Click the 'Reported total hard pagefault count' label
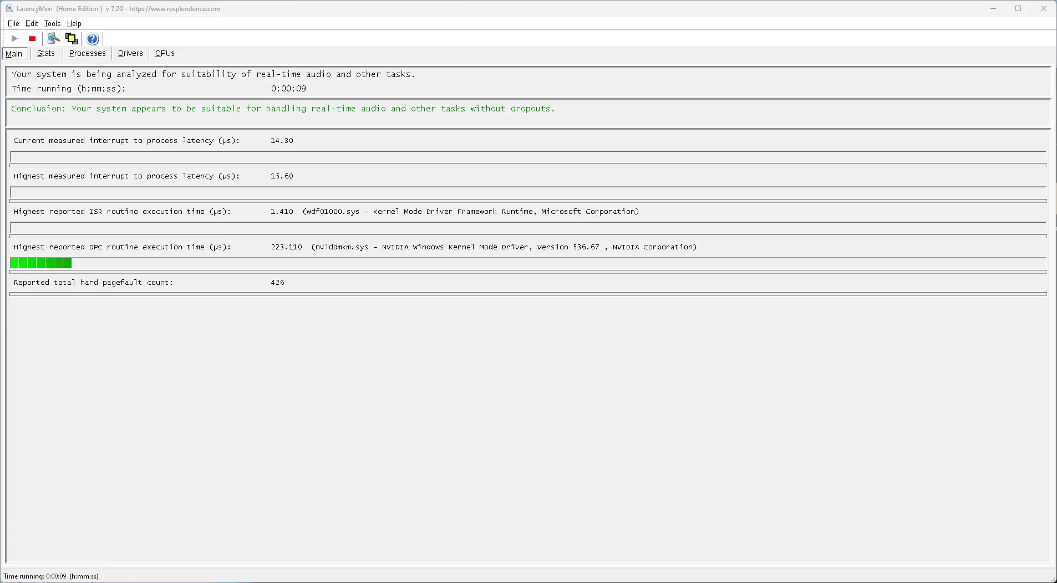This screenshot has height=583, width=1057. (x=93, y=283)
